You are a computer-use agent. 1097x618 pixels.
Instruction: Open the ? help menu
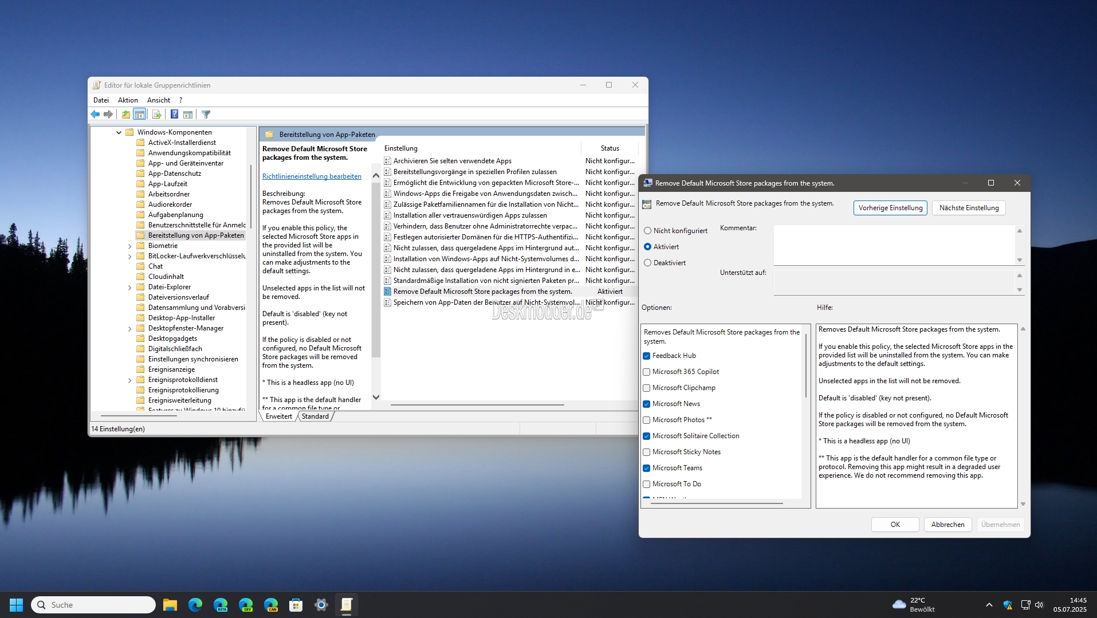point(180,100)
